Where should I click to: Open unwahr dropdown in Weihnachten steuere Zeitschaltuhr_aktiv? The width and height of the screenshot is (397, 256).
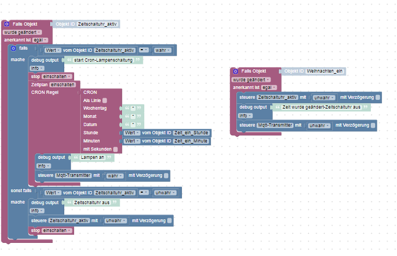tap(324, 98)
